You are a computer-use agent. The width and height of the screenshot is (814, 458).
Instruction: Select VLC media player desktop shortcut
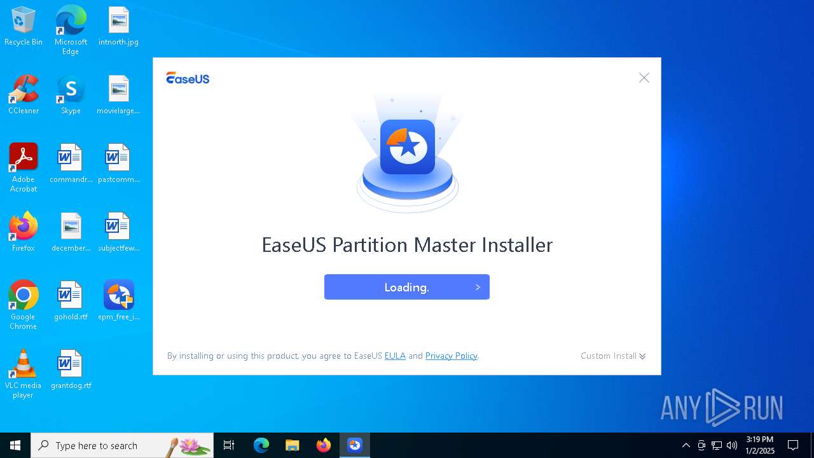24,374
